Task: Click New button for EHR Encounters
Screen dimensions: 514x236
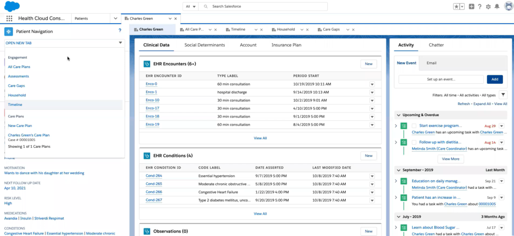Action: point(368,64)
